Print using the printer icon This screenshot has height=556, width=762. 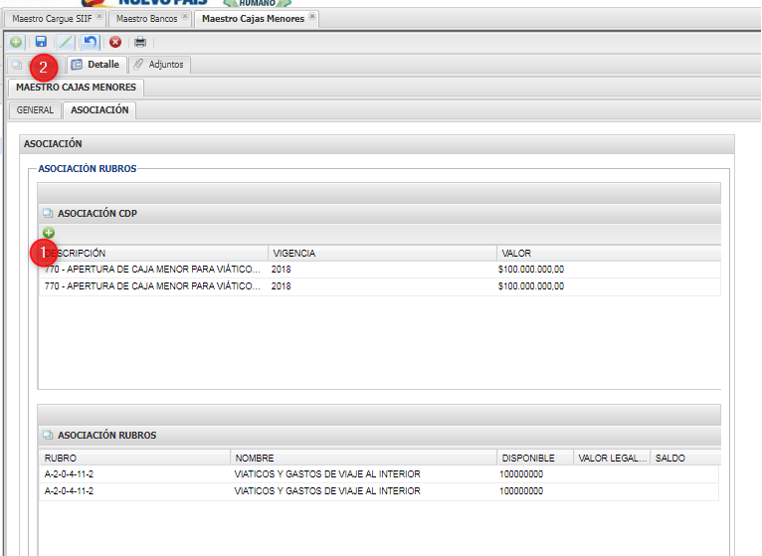click(140, 42)
